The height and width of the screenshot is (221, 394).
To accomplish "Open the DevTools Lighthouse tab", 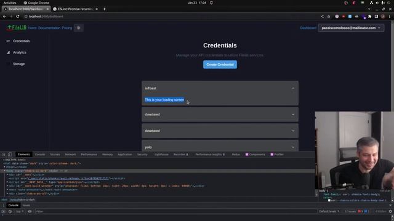I will point(161,155).
